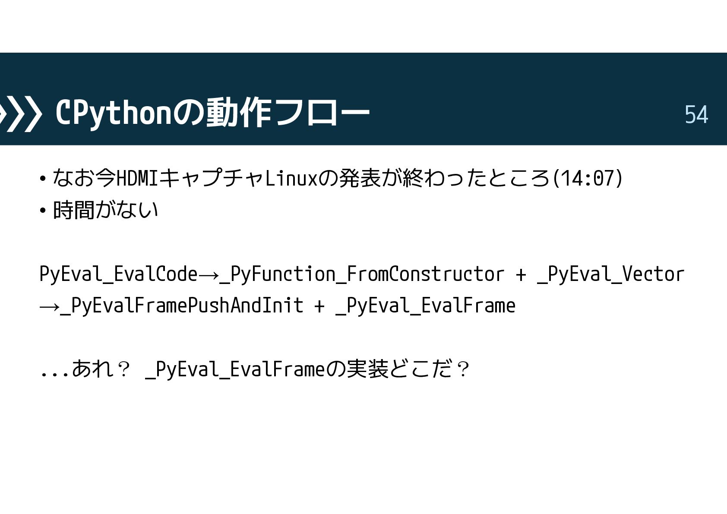The height and width of the screenshot is (514, 727).
Task: Click the arrow starting the second flow line
Action: point(49,307)
